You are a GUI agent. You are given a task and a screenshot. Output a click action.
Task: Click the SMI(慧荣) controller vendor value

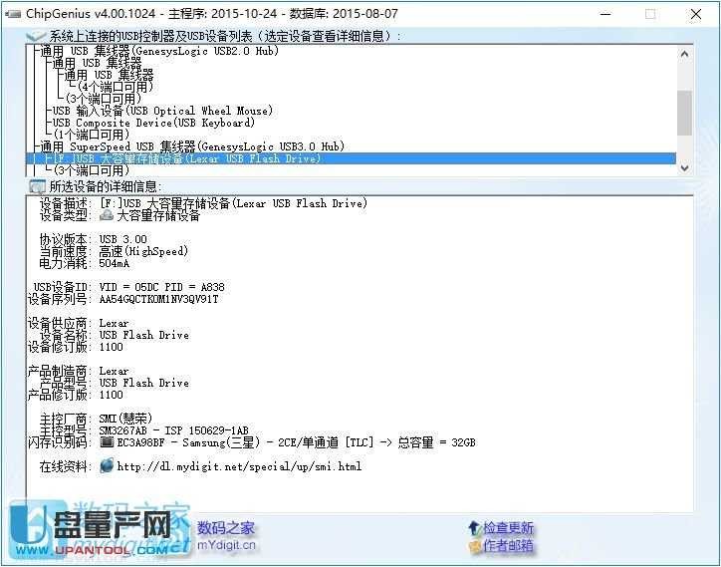click(125, 419)
